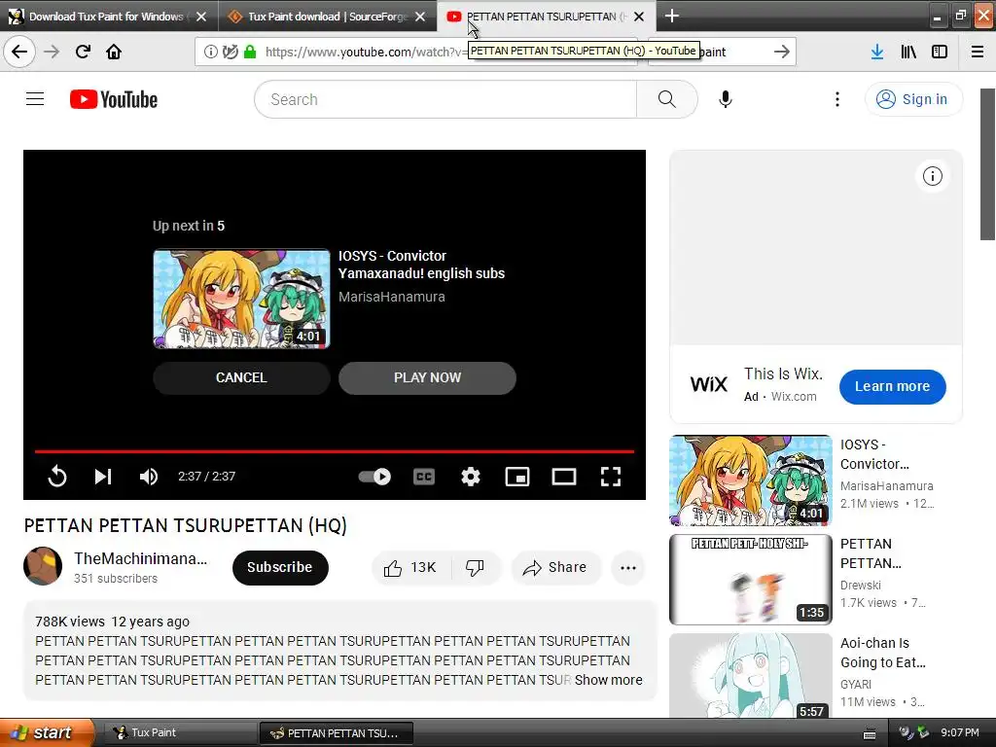Image resolution: width=996 pixels, height=747 pixels.
Task: Reload the current page
Action: (x=83, y=52)
